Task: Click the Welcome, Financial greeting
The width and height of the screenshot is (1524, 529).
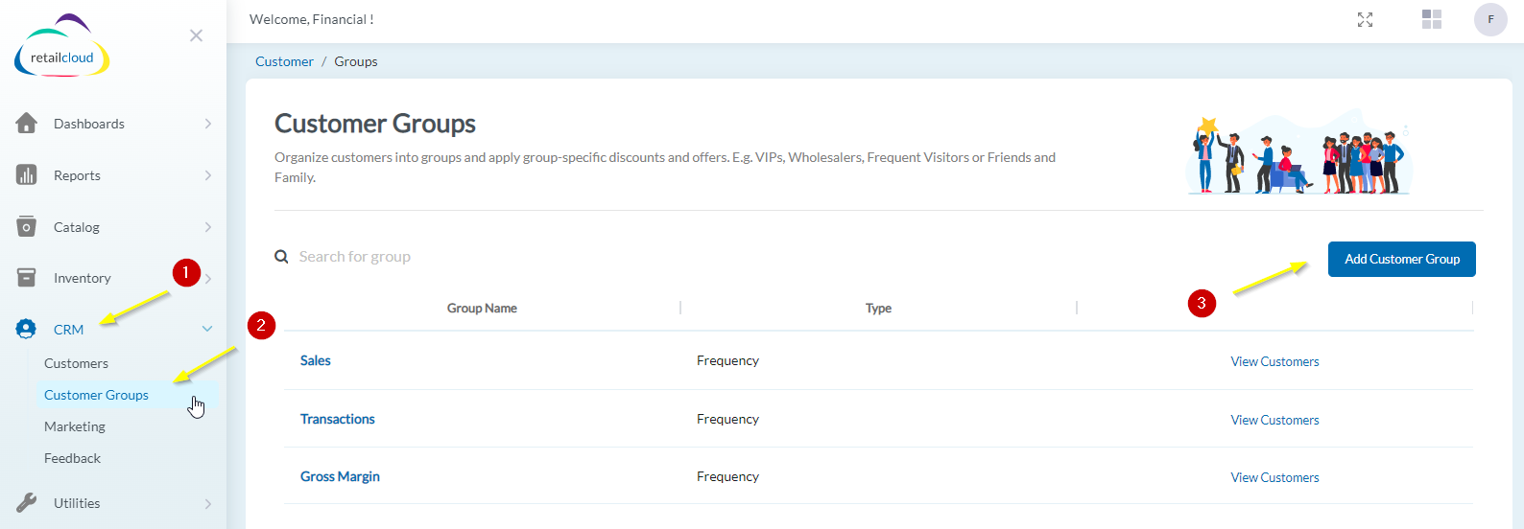Action: (312, 19)
